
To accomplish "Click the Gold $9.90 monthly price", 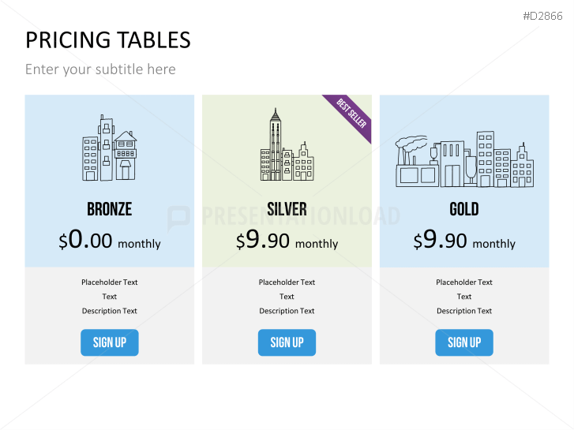I will pyautogui.click(x=464, y=241).
